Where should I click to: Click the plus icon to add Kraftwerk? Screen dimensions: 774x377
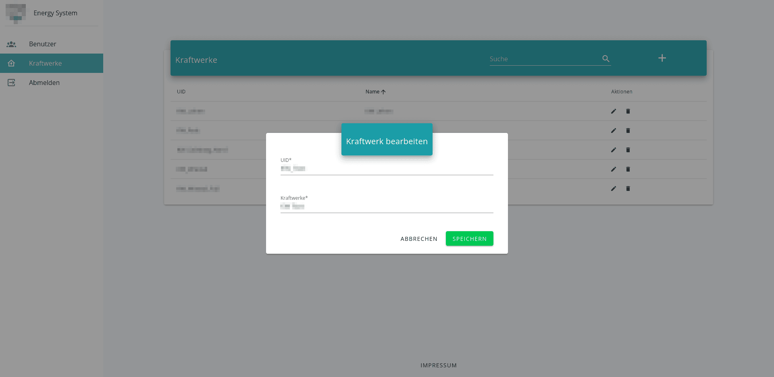[x=662, y=58]
